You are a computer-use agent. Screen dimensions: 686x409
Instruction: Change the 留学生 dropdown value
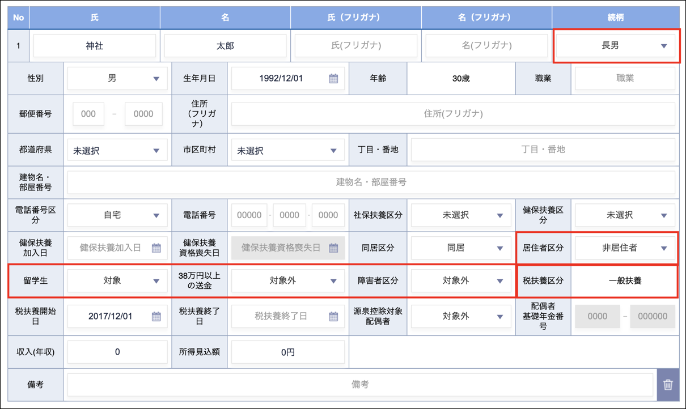click(x=117, y=280)
